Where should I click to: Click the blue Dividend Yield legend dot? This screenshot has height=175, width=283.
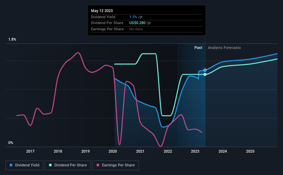pos(11,165)
